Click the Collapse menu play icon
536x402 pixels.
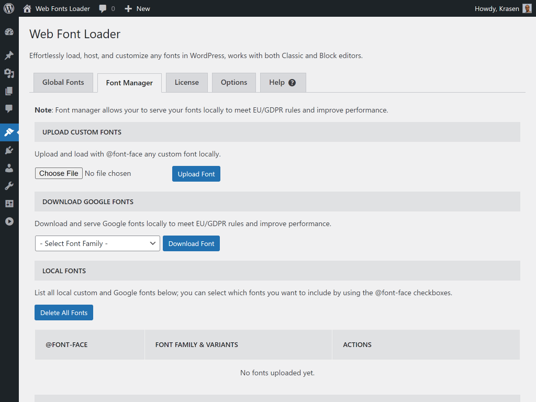[x=9, y=221]
